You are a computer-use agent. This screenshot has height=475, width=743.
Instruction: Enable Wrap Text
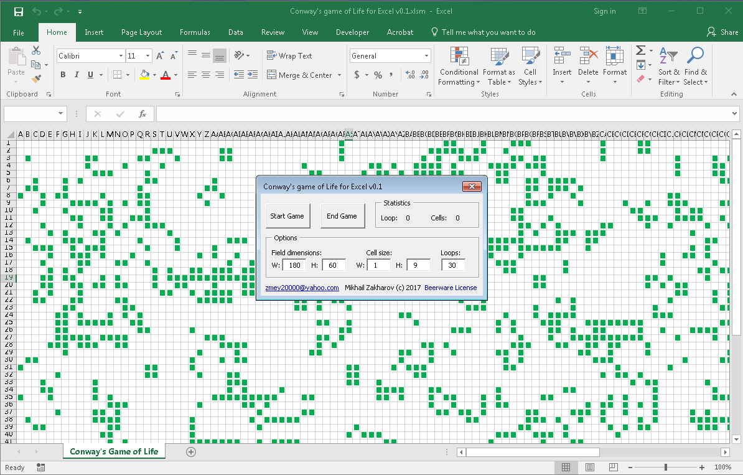pos(289,56)
